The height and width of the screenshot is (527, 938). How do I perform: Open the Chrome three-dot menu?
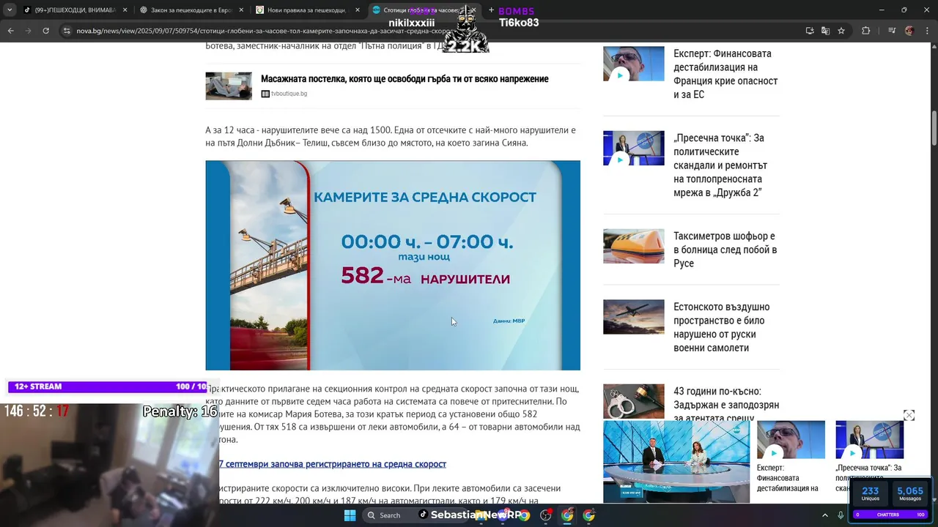point(927,31)
